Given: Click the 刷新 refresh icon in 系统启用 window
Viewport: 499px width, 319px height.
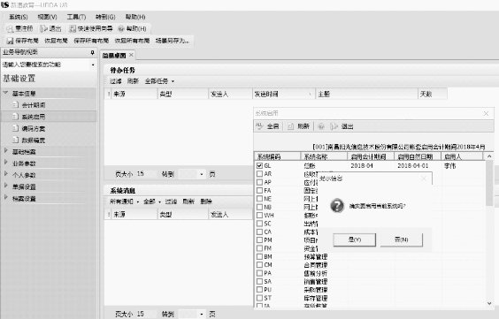Looking at the screenshot, I should point(290,126).
